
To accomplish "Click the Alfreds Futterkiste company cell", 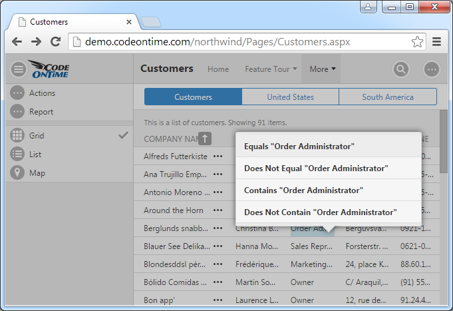I will point(176,156).
